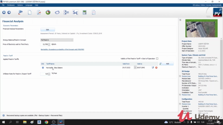223x125 pixels.
Task: Open the Presentation document icon
Action: 94,12
